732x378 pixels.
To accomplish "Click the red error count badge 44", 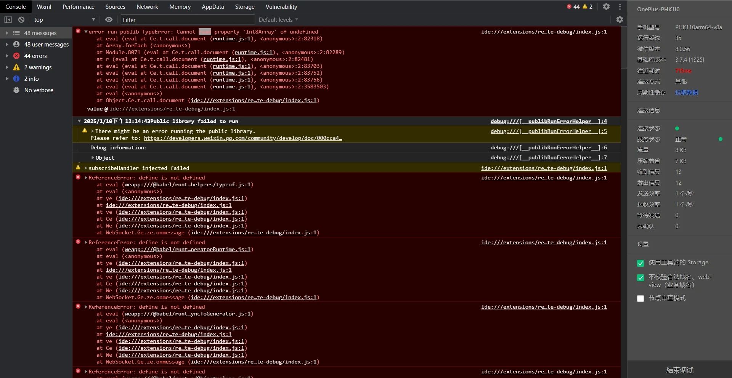I will pyautogui.click(x=573, y=6).
